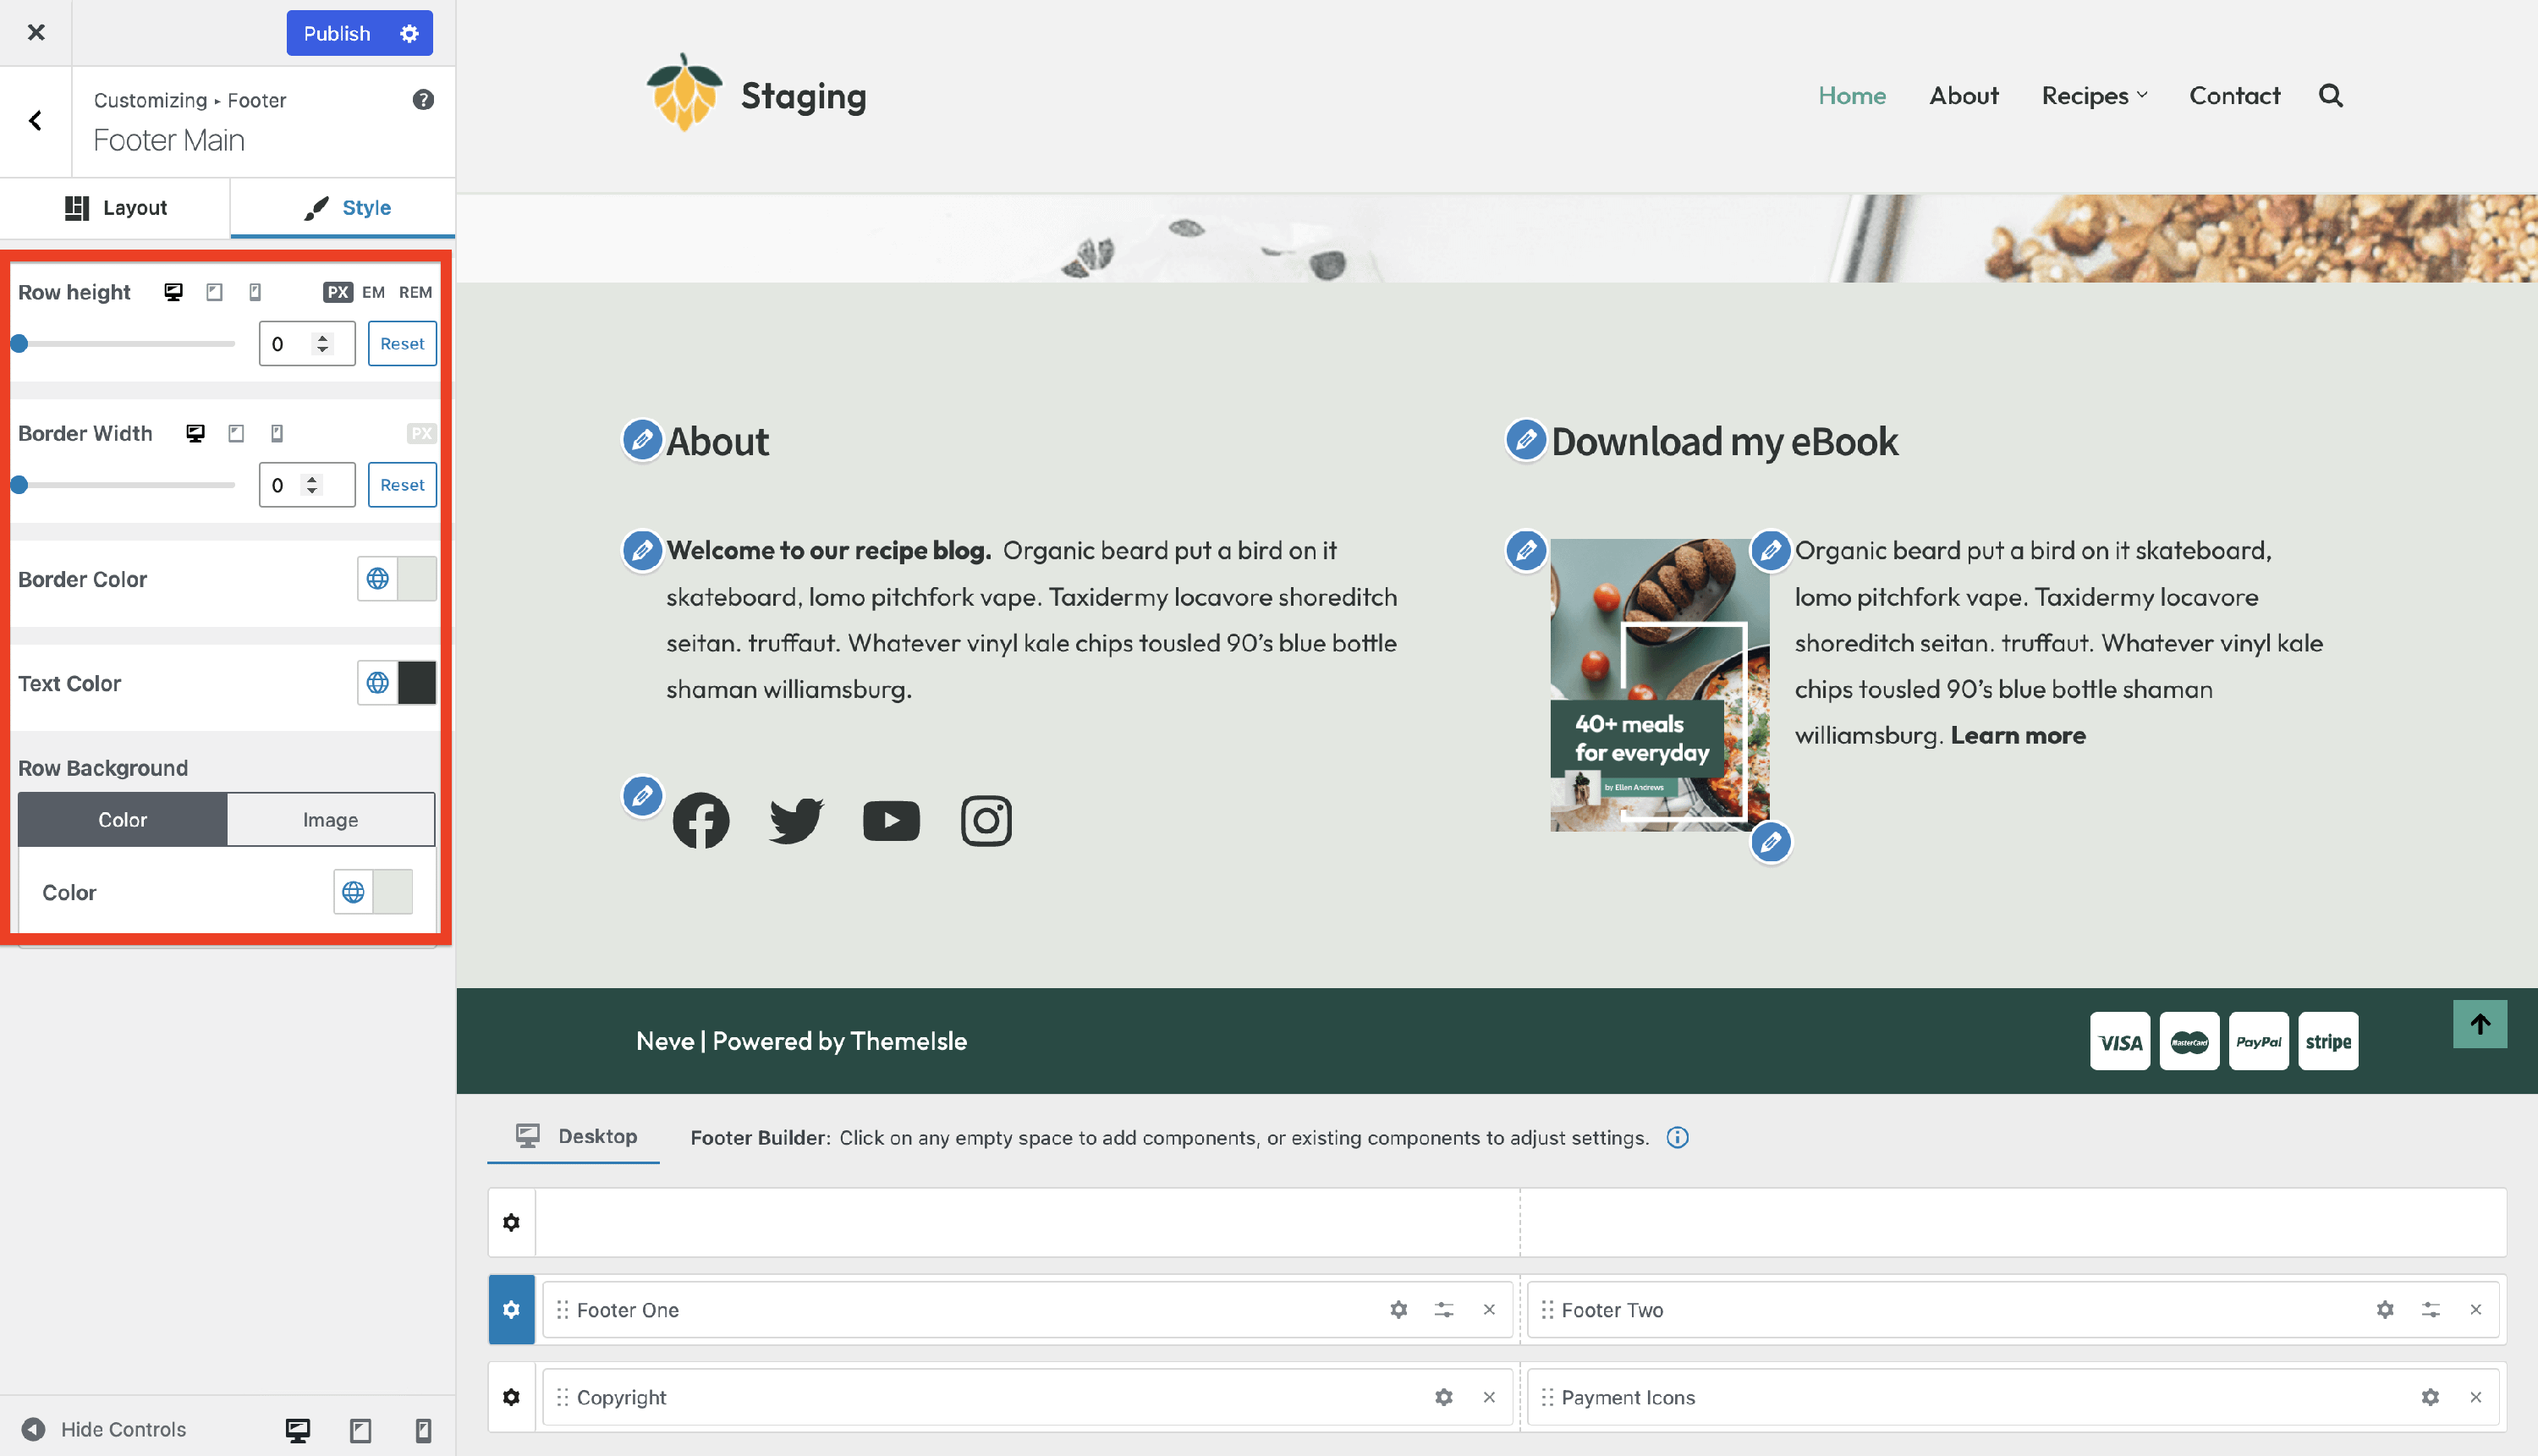Select mobile device for Border Width
2538x1456 pixels.
pyautogui.click(x=277, y=433)
